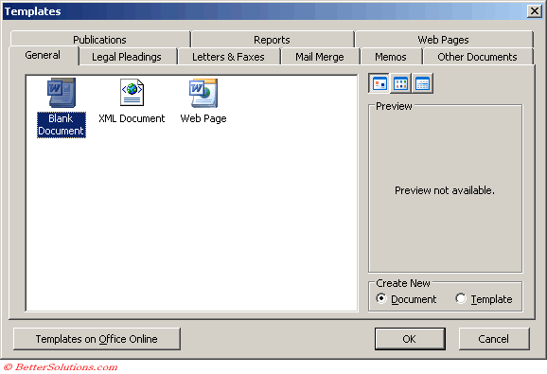Open the Other Documents tab
This screenshot has width=547, height=374.
[477, 57]
